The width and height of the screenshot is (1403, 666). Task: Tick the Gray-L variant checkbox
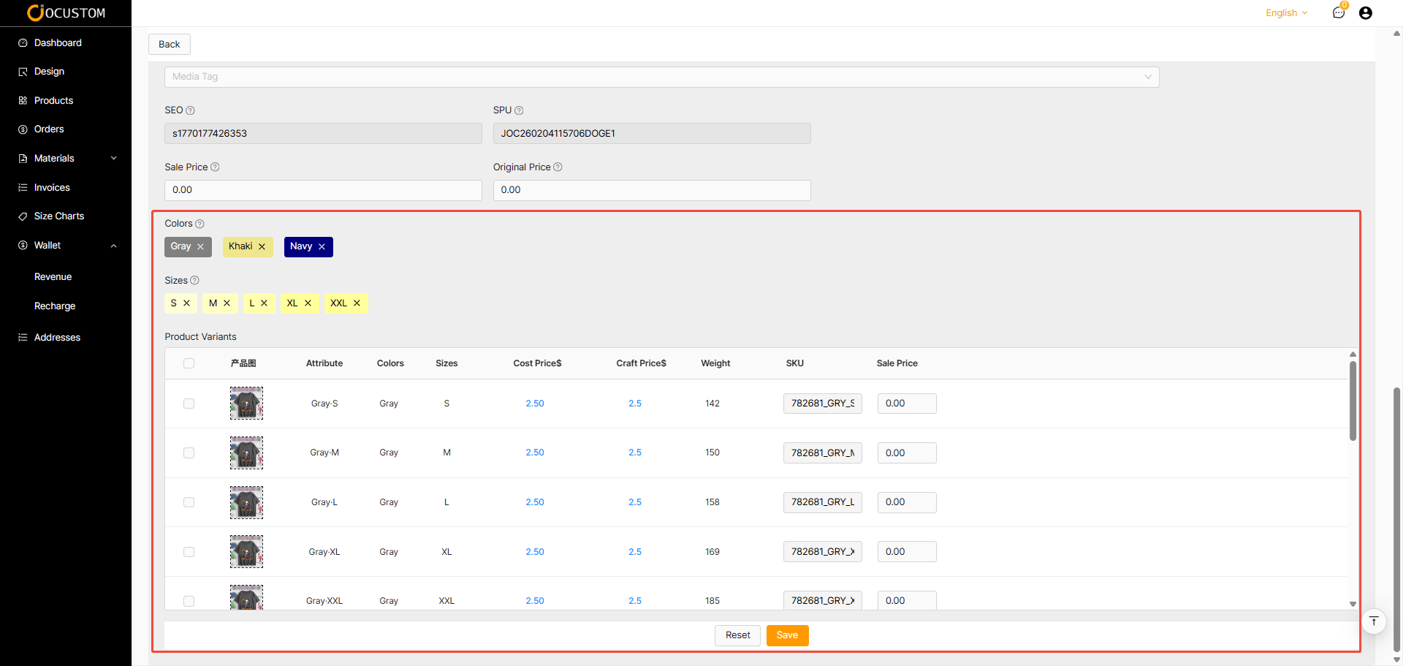(x=189, y=502)
